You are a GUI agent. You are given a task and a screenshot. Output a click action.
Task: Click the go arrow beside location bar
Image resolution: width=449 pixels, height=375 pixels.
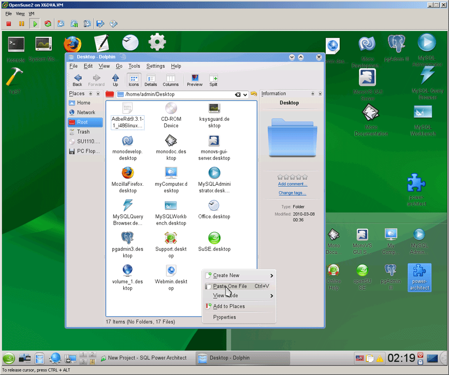coord(254,94)
